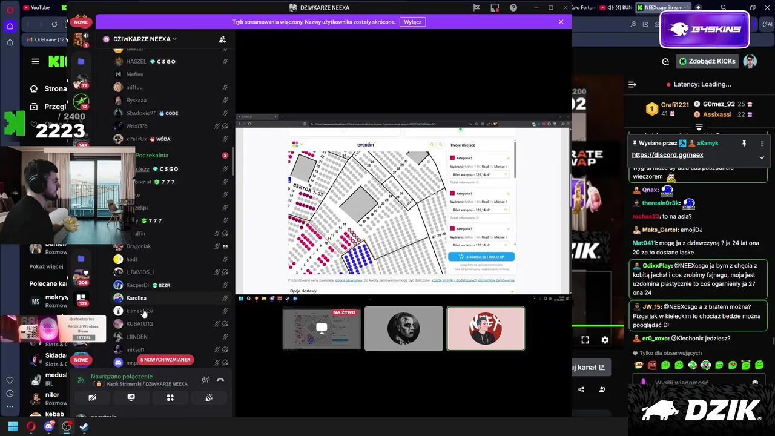Click chat user OdixxPlay
Image resolution: width=775 pixels, height=436 pixels.
(657, 266)
